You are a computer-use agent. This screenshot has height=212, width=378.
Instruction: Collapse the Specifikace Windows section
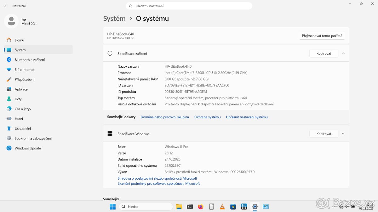coord(343,133)
